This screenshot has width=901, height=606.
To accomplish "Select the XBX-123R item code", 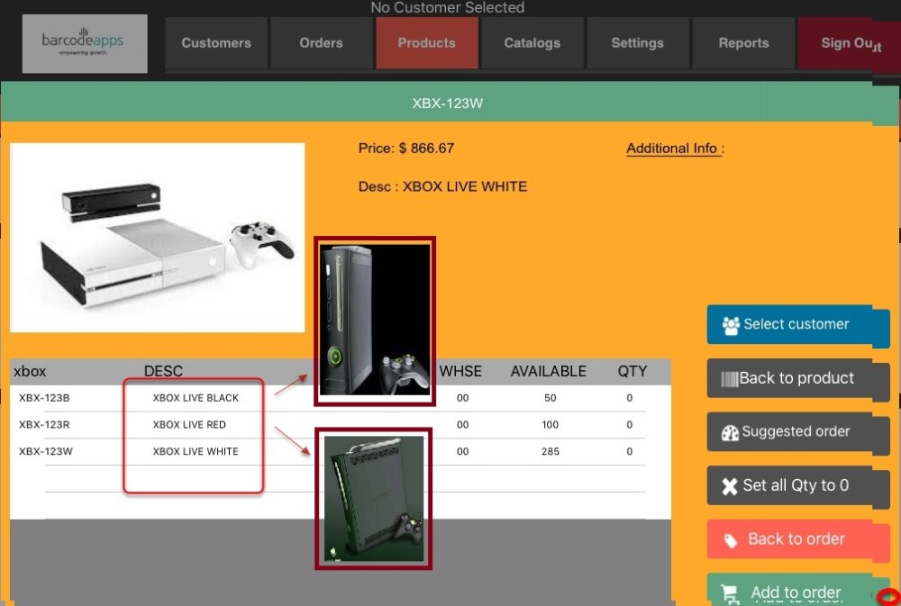I will tap(44, 424).
